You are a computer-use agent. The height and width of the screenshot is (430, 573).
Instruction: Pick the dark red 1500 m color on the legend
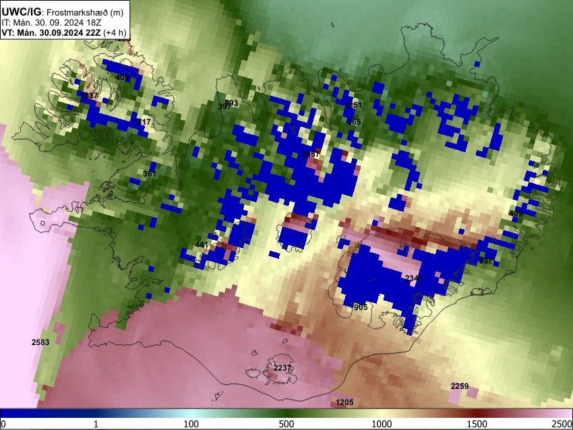[477, 413]
